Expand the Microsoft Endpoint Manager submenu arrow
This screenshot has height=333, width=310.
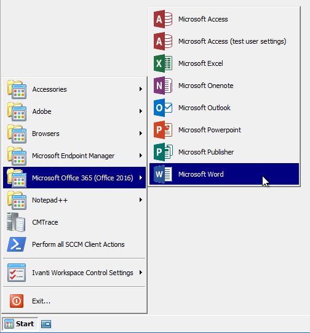click(x=141, y=156)
